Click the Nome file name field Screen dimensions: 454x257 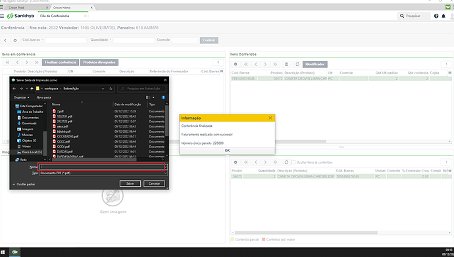[x=101, y=166]
